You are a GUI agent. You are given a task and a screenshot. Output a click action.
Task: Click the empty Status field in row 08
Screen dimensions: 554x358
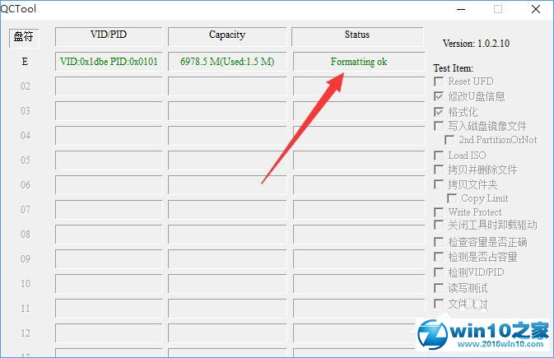coord(359,235)
